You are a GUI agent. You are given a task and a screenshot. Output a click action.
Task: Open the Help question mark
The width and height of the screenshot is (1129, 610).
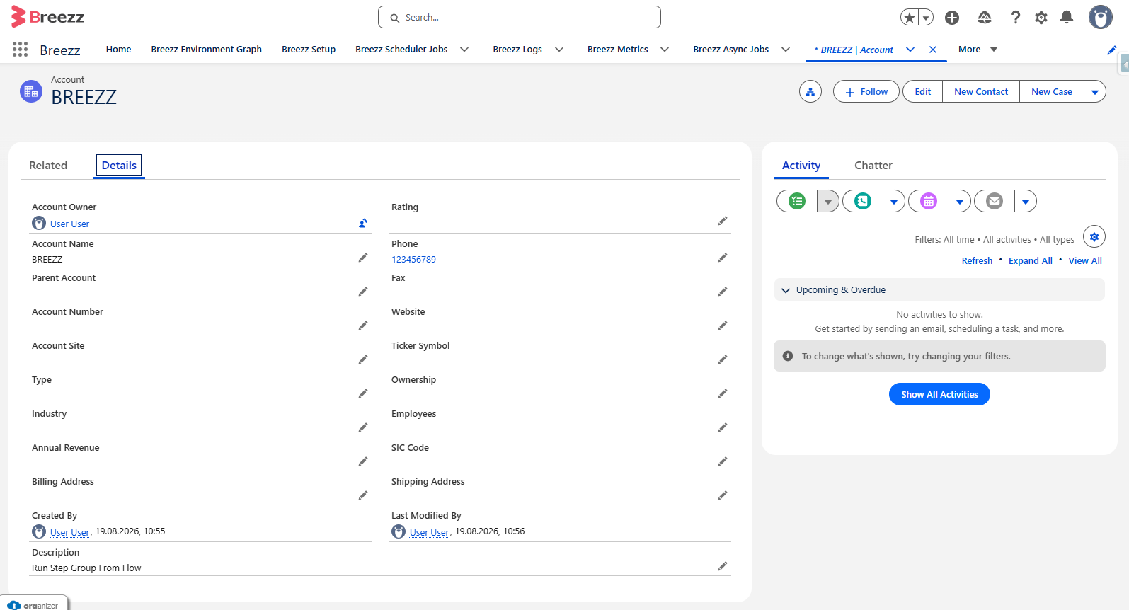point(1016,18)
